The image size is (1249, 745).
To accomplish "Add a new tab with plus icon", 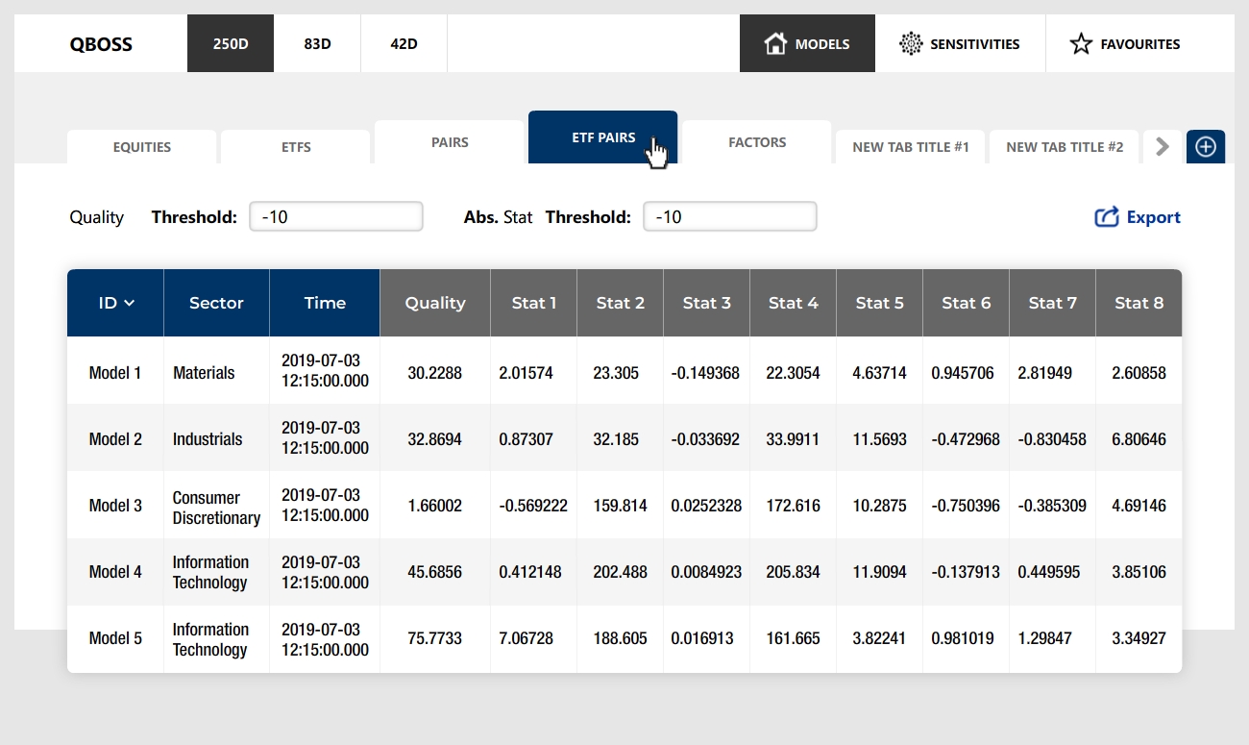I will [1206, 147].
